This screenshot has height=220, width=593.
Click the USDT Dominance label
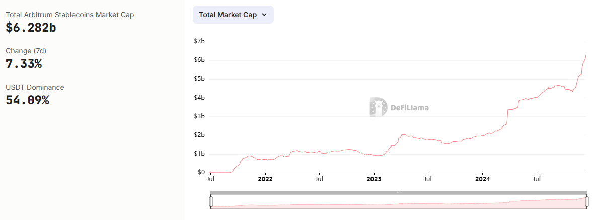point(35,87)
